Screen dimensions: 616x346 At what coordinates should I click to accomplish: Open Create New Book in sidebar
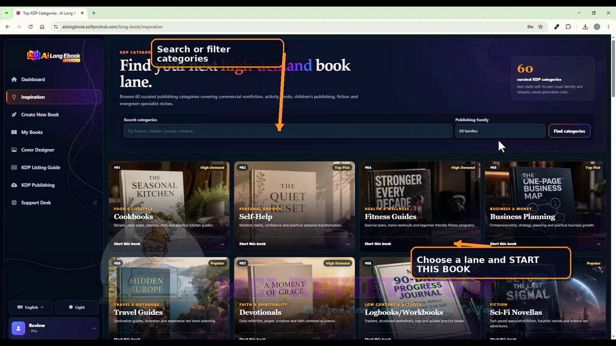[x=54, y=115]
